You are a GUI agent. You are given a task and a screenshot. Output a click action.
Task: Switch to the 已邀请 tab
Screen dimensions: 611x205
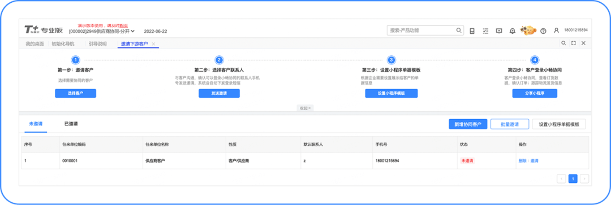pyautogui.click(x=71, y=124)
